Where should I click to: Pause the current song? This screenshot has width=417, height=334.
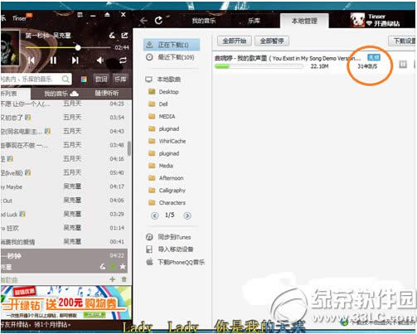tap(53, 61)
